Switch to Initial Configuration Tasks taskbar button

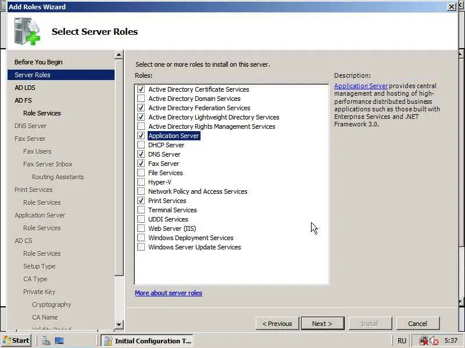(x=147, y=341)
